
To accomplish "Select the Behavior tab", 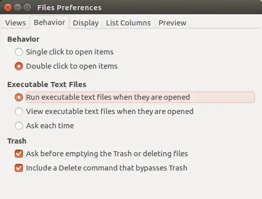I will [x=49, y=22].
